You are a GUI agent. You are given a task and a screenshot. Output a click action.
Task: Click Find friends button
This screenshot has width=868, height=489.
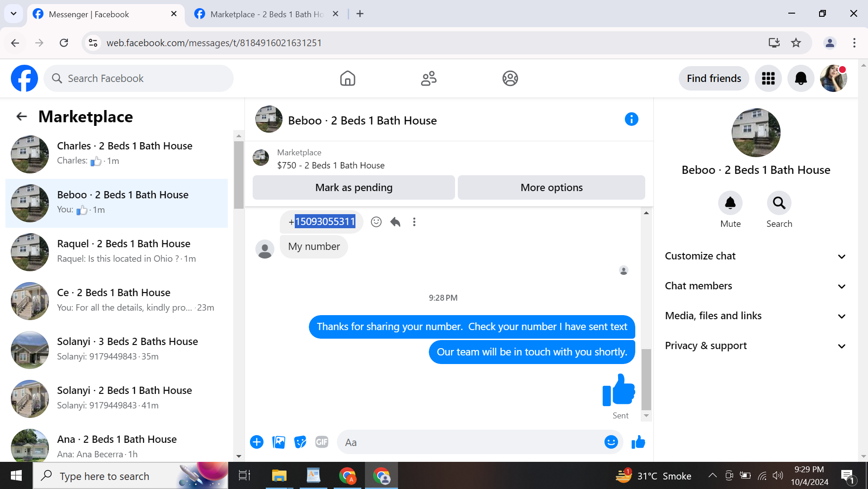(x=714, y=78)
